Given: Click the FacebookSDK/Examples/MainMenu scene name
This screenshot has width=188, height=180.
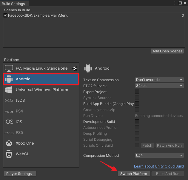Looking at the screenshot, I should (38, 15).
